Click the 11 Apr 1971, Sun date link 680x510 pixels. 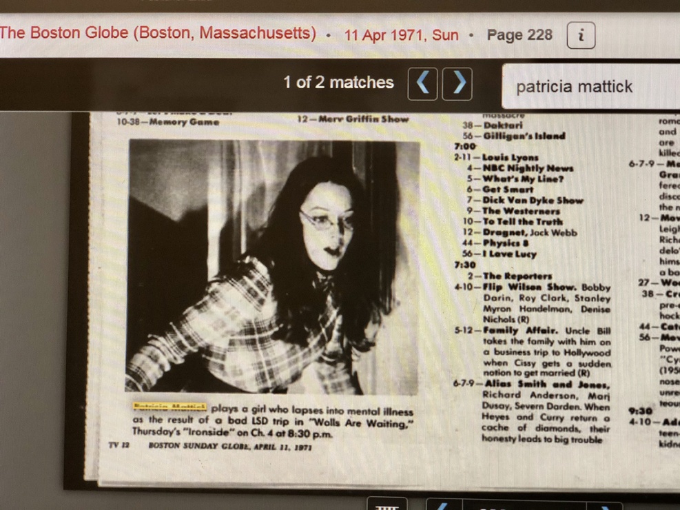click(x=401, y=35)
